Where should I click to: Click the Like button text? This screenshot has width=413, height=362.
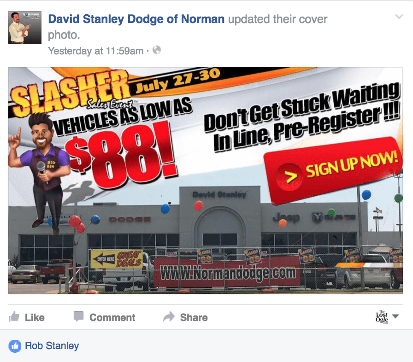pos(35,317)
